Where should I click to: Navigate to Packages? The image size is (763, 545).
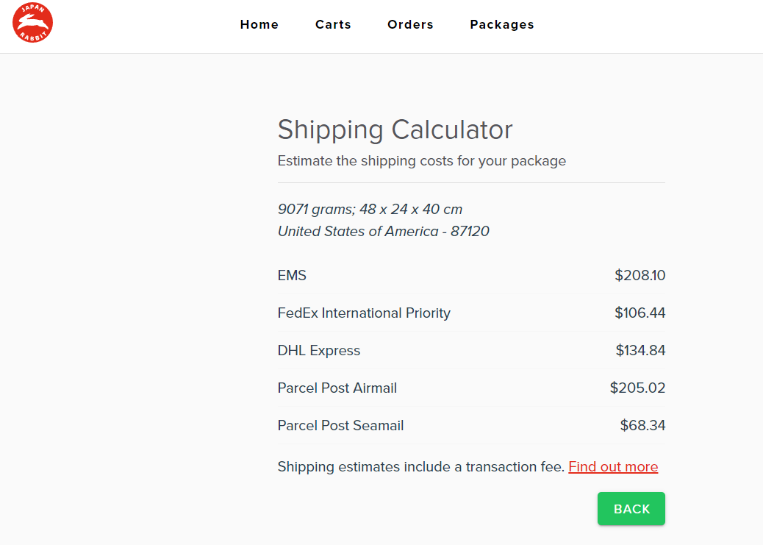pyautogui.click(x=502, y=25)
